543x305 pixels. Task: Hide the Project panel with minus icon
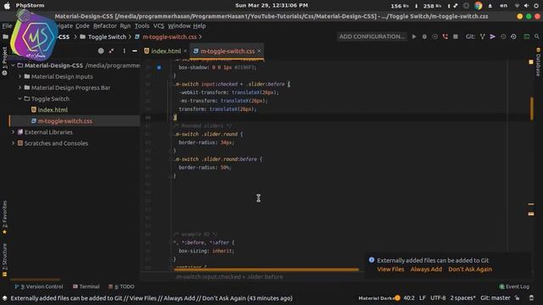134,51
